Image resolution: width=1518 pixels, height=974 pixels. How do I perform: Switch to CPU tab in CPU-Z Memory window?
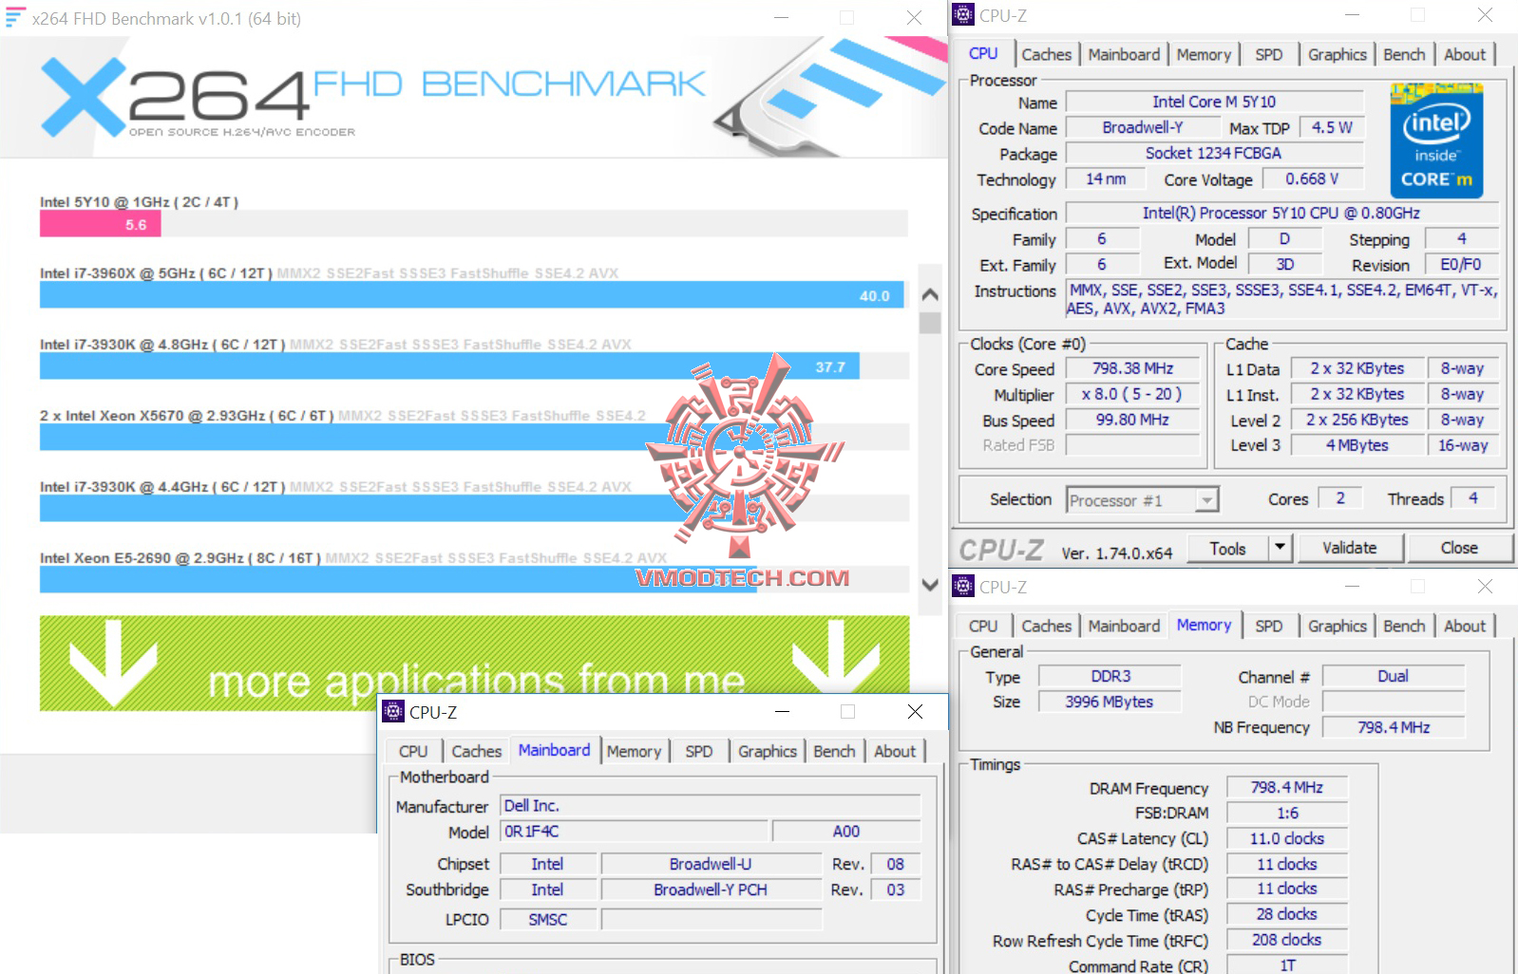(983, 627)
